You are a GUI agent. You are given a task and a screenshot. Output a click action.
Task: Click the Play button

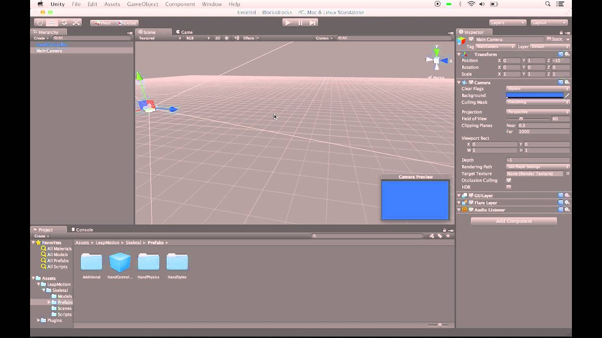(x=288, y=23)
